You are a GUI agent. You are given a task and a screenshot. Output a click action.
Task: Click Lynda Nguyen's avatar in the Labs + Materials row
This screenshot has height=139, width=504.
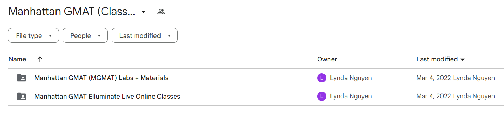[321, 78]
